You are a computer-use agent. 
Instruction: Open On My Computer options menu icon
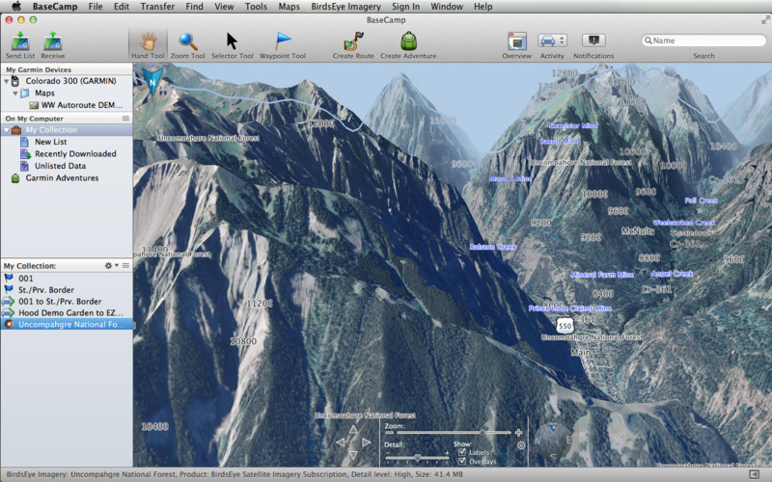(125, 119)
